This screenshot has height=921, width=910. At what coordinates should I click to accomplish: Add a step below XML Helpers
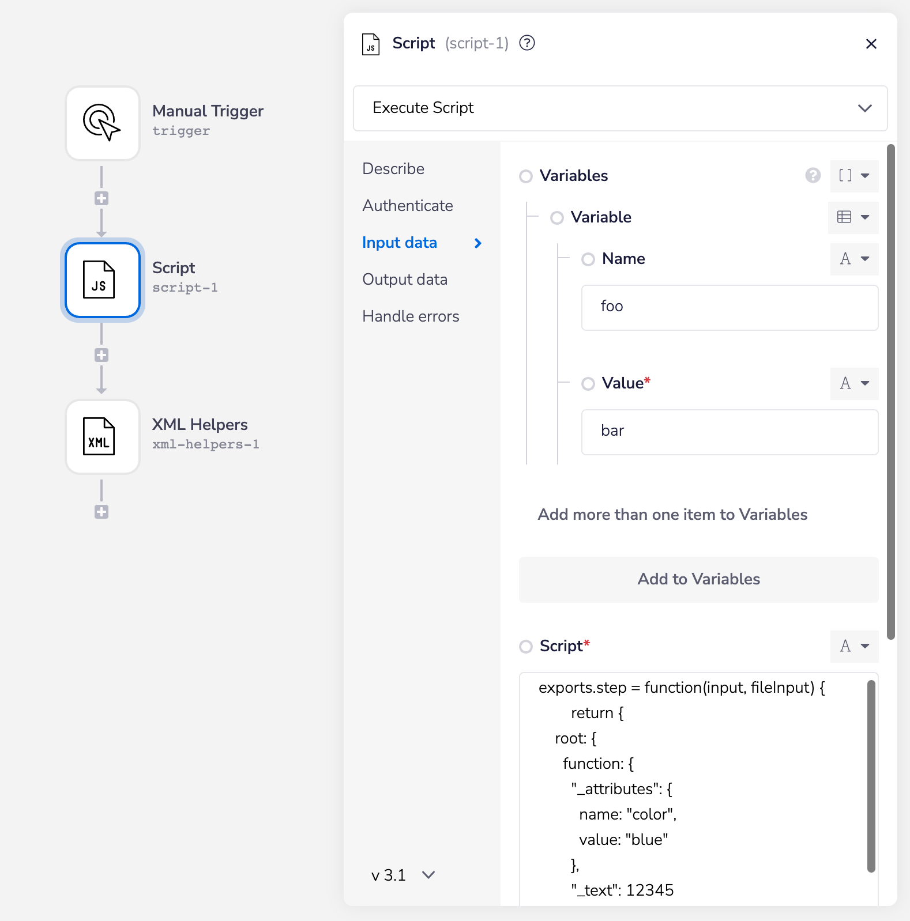pos(101,512)
